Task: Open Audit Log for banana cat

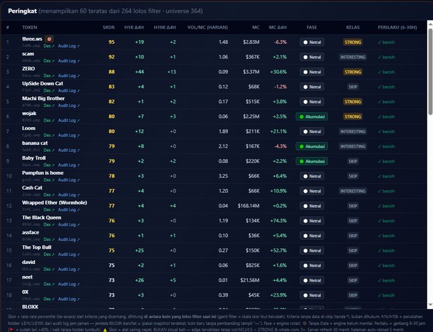Action: (x=69, y=150)
